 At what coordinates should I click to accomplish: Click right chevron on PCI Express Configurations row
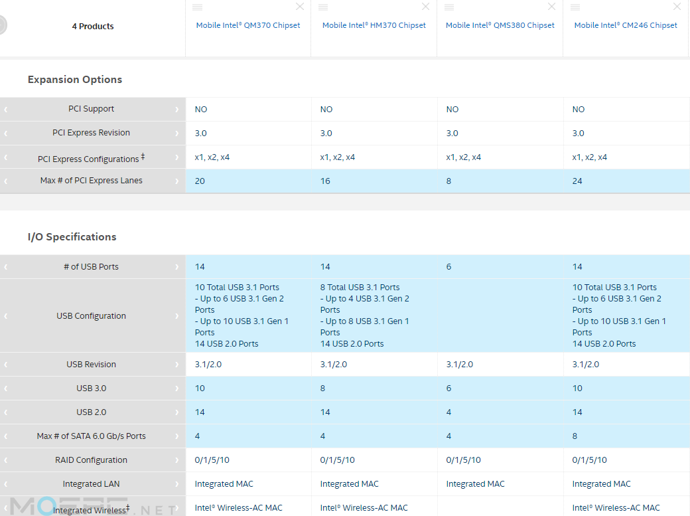coord(177,157)
